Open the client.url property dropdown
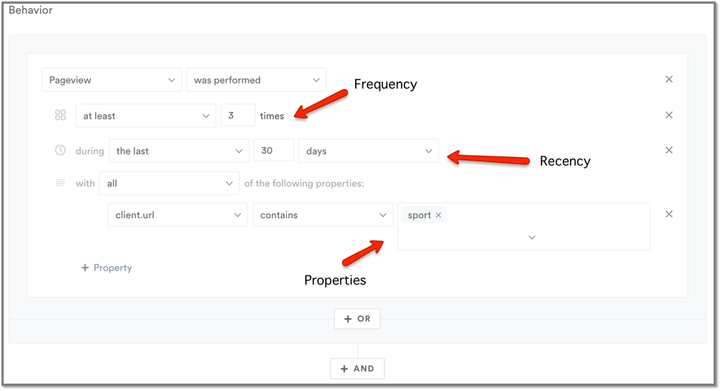Viewport: 721px width, 391px height. (177, 215)
